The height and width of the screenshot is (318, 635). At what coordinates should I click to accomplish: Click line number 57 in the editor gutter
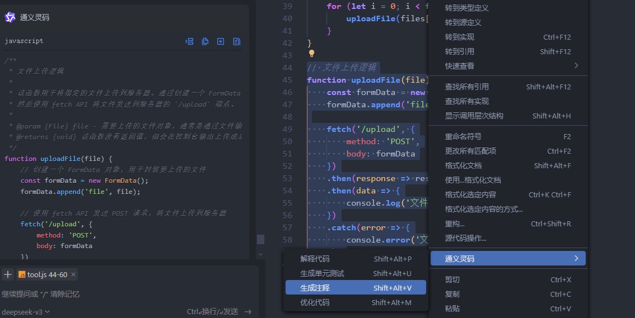[287, 227]
